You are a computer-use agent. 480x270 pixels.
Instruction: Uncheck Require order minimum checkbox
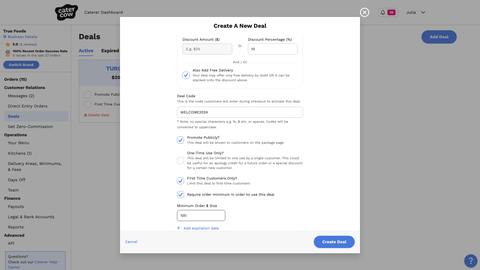pos(180,194)
